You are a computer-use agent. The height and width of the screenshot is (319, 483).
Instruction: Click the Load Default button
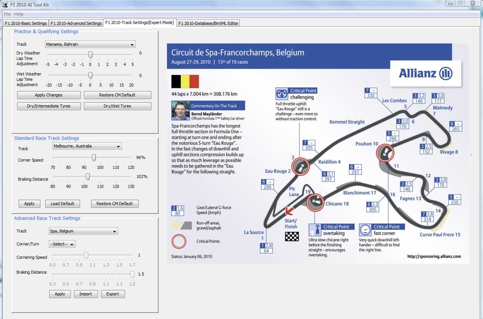[x=63, y=204]
